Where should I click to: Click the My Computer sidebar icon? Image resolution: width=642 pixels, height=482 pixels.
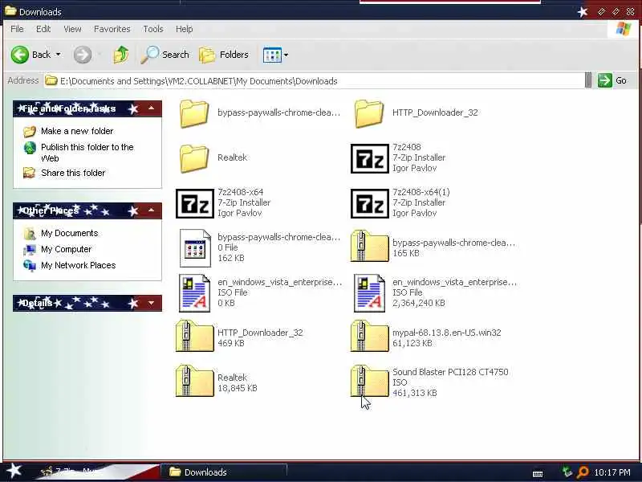(x=30, y=249)
